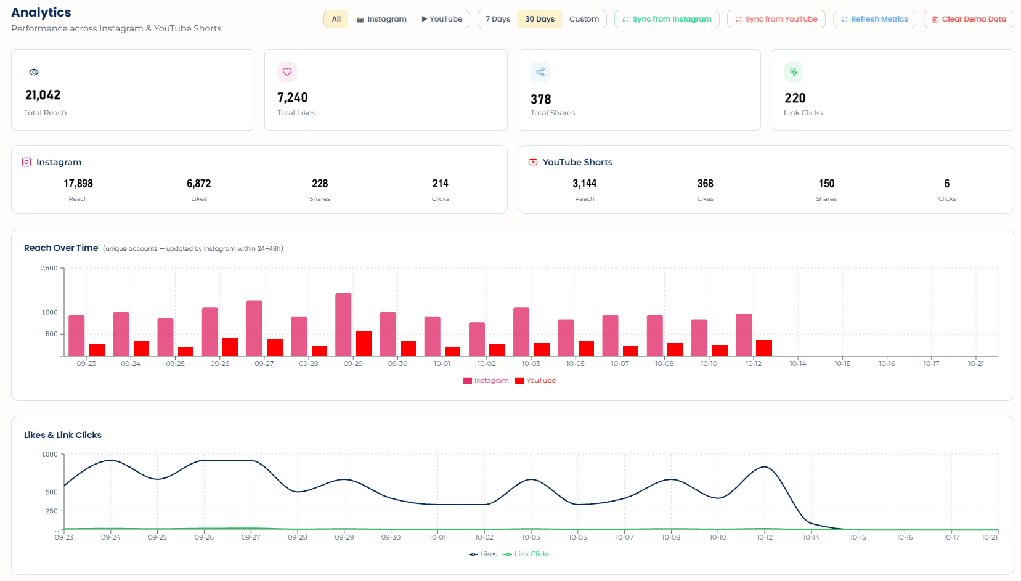Click the eye icon above Total Reach
This screenshot has height=581, width=1021.
(34, 72)
